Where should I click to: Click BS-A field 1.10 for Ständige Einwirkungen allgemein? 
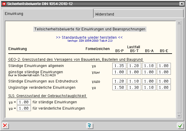pos(149,66)
